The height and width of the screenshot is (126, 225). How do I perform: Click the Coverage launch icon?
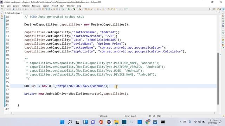tap(74, 9)
